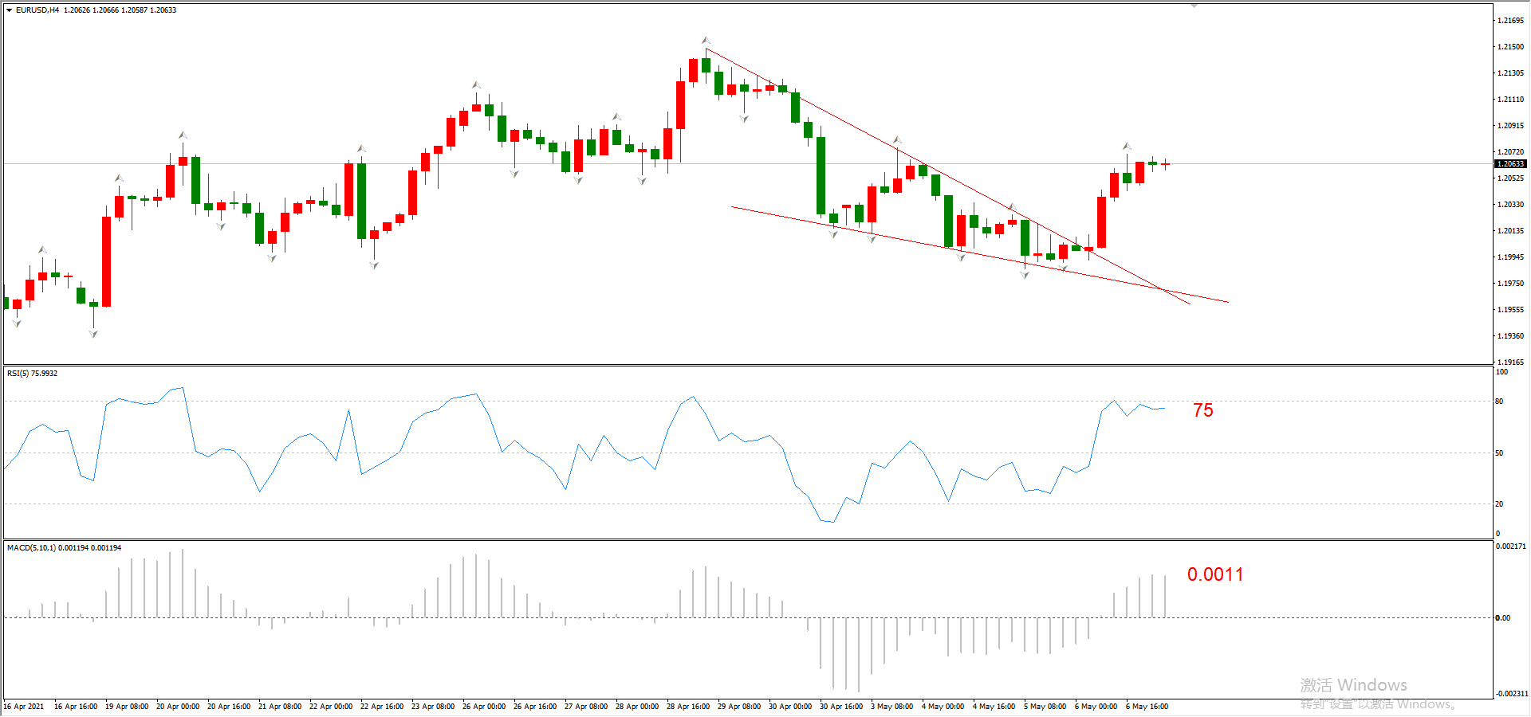Click MACD scale label 0.002171

pos(1511,547)
